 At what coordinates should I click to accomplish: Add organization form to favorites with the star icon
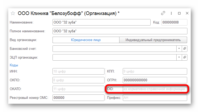[x=13, y=13]
